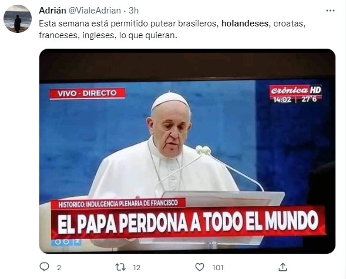Viewport: 346px width, 279px height.
Task: Like the tweet with the heart icon
Action: pos(200,267)
